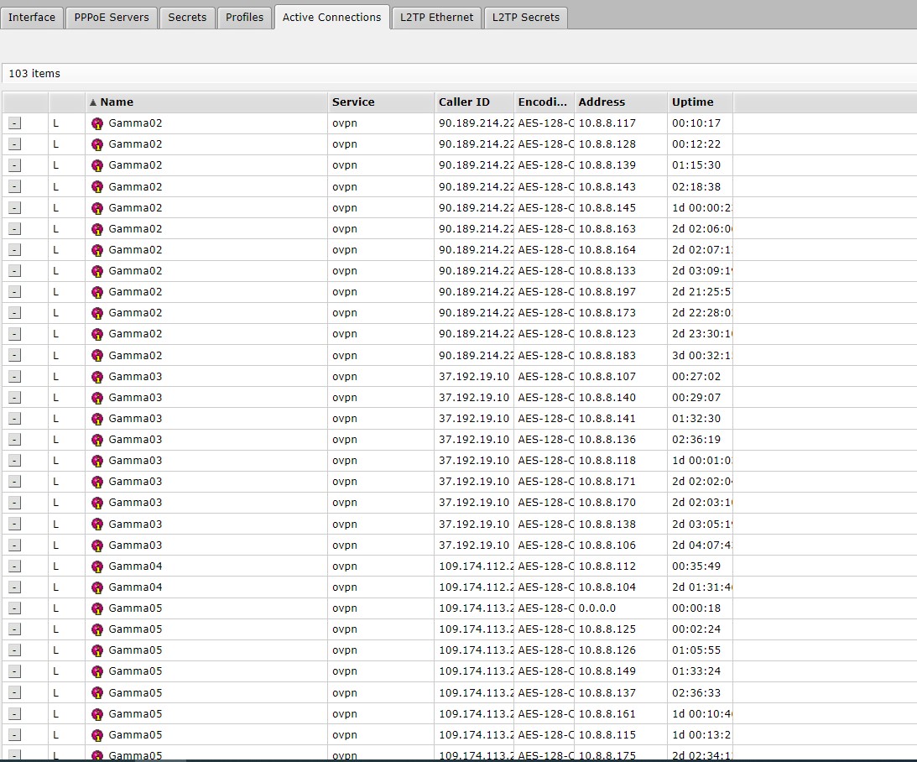Click user icon of Gamma05 at 10.8.8.137
The image size is (917, 762).
click(x=97, y=693)
